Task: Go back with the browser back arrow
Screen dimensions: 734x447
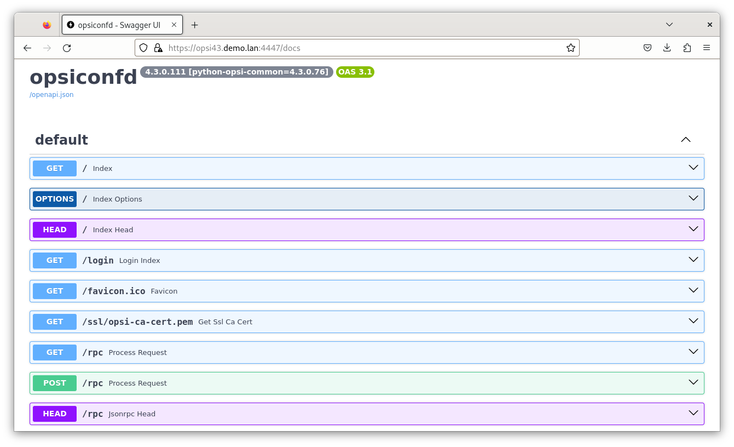Action: (27, 48)
